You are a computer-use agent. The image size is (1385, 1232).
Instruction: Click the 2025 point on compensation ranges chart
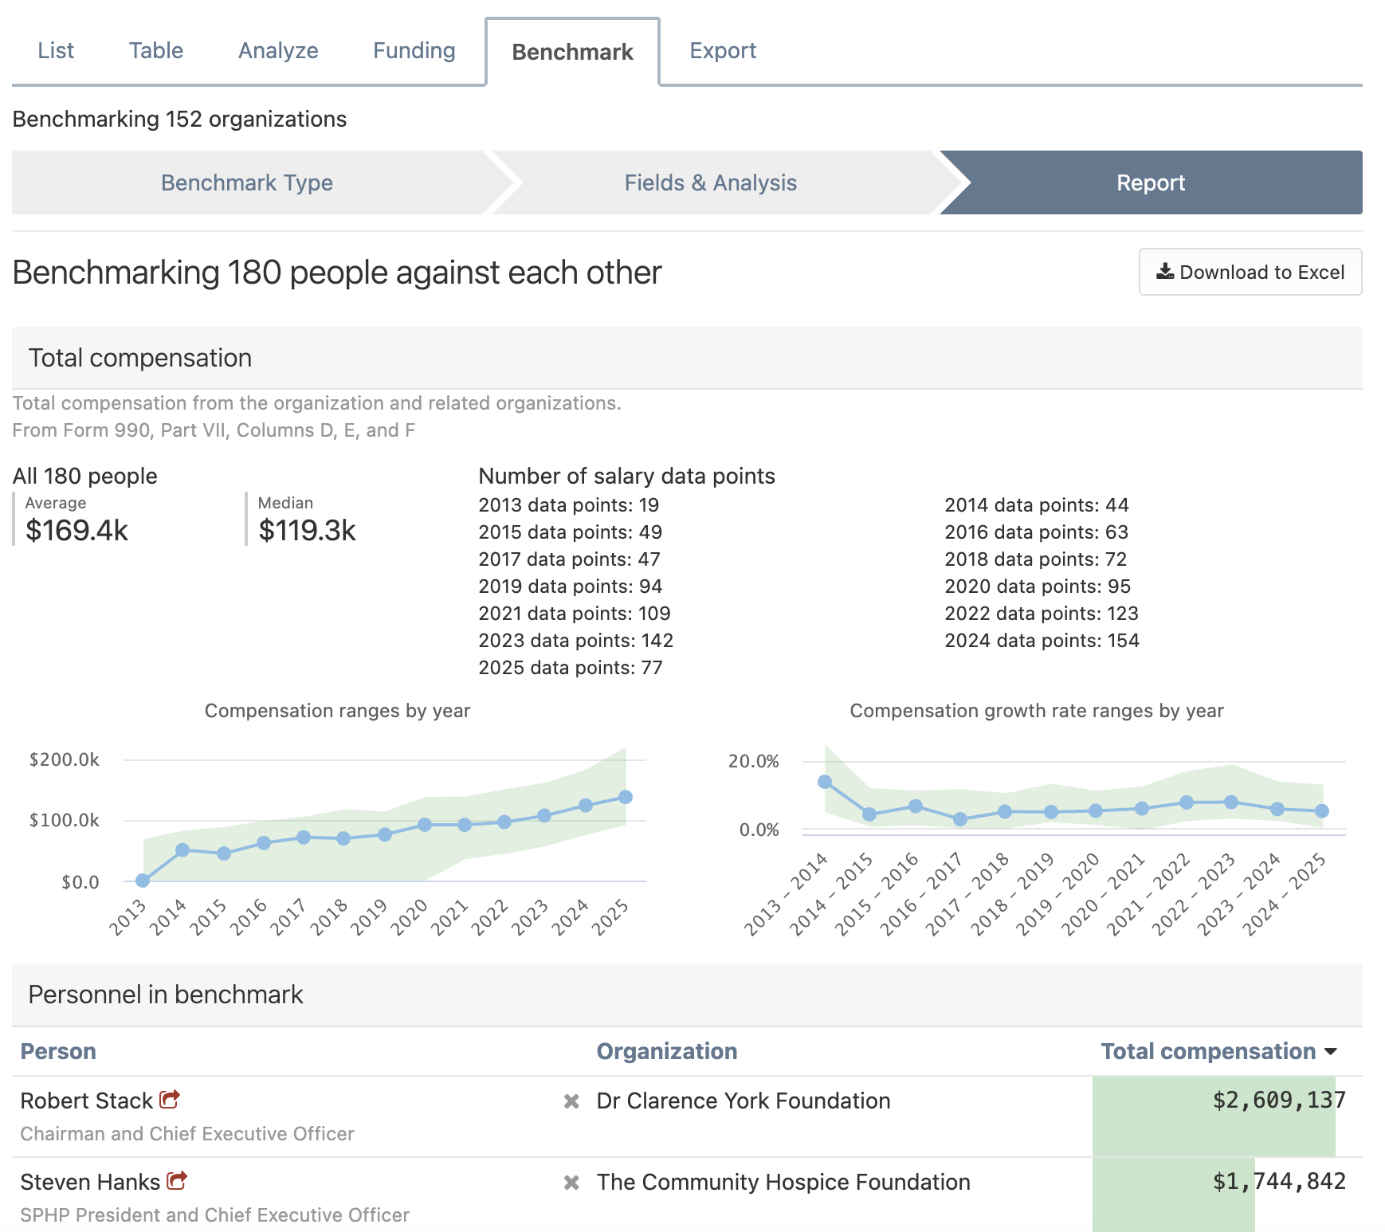coord(626,797)
